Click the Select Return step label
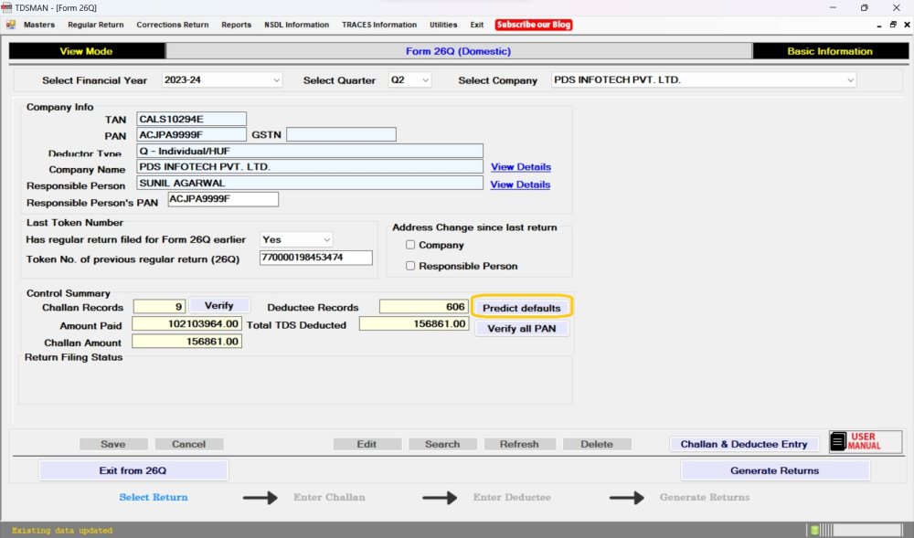 click(x=154, y=497)
